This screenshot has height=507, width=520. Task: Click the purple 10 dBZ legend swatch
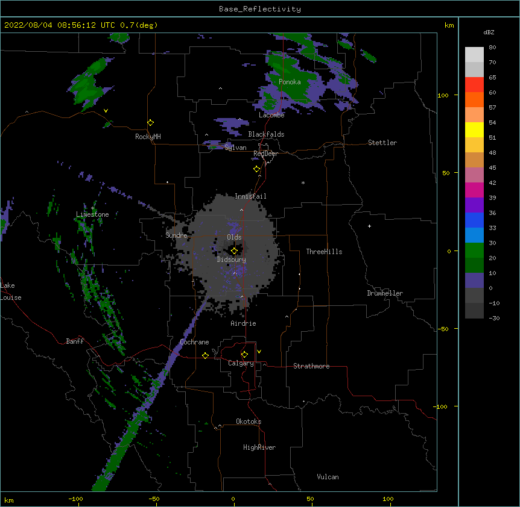point(474,281)
